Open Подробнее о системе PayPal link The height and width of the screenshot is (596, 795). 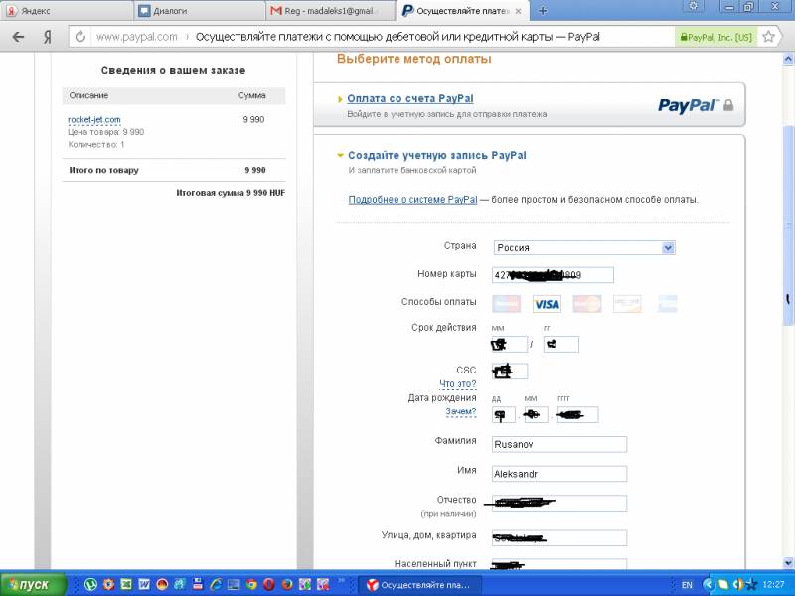pos(412,200)
